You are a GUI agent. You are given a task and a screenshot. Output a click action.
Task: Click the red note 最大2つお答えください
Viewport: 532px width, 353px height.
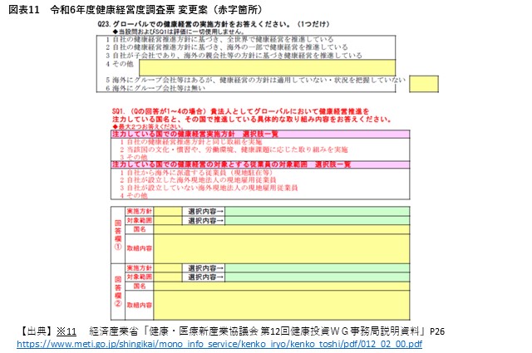[148, 126]
